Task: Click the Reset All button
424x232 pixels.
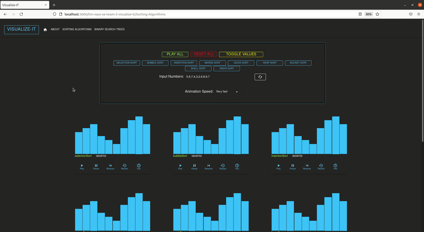Action: (x=204, y=55)
